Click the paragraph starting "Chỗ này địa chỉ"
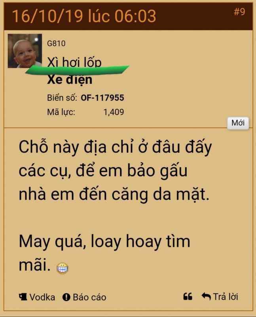Image resolution: width=256 pixels, height=317 pixels. (115, 170)
